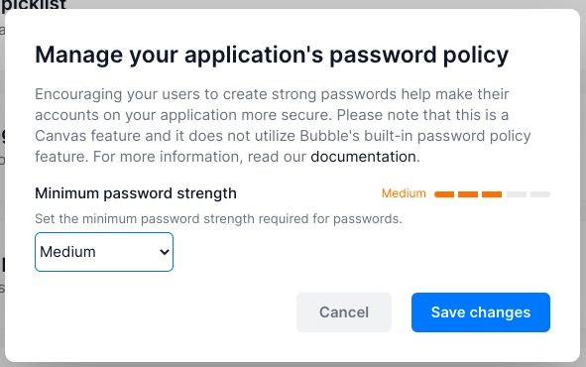Click the Minimum password strength label
Screen dimensions: 586x367
point(136,193)
